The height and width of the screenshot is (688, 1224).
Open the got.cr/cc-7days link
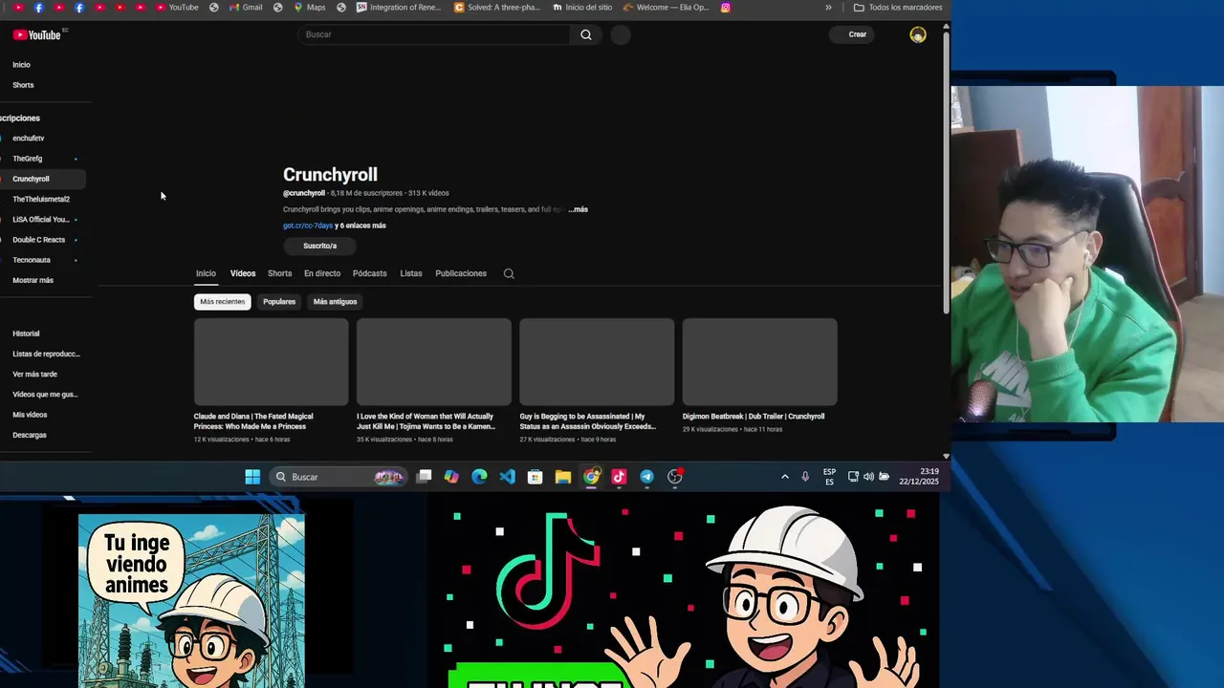point(308,226)
